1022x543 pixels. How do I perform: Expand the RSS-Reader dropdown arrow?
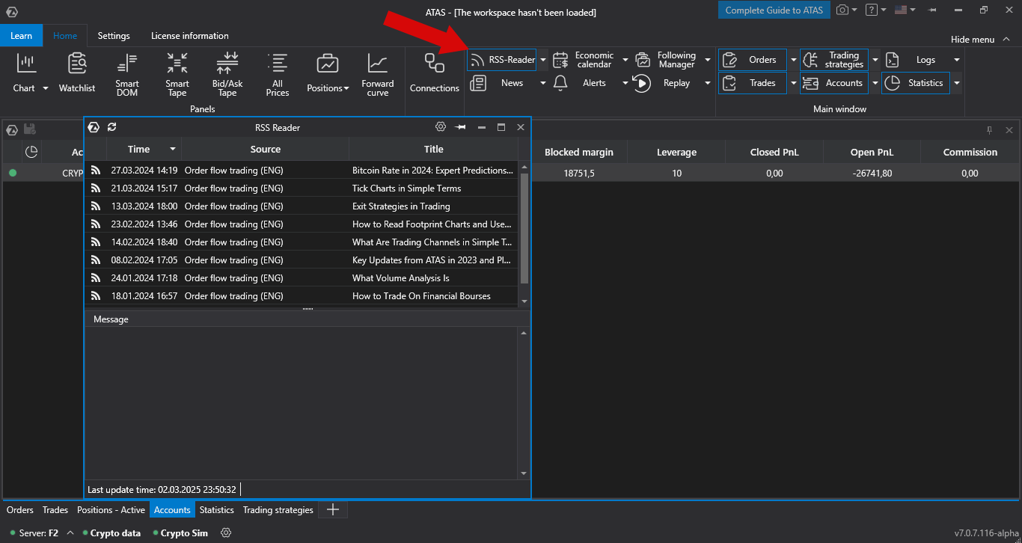[543, 60]
